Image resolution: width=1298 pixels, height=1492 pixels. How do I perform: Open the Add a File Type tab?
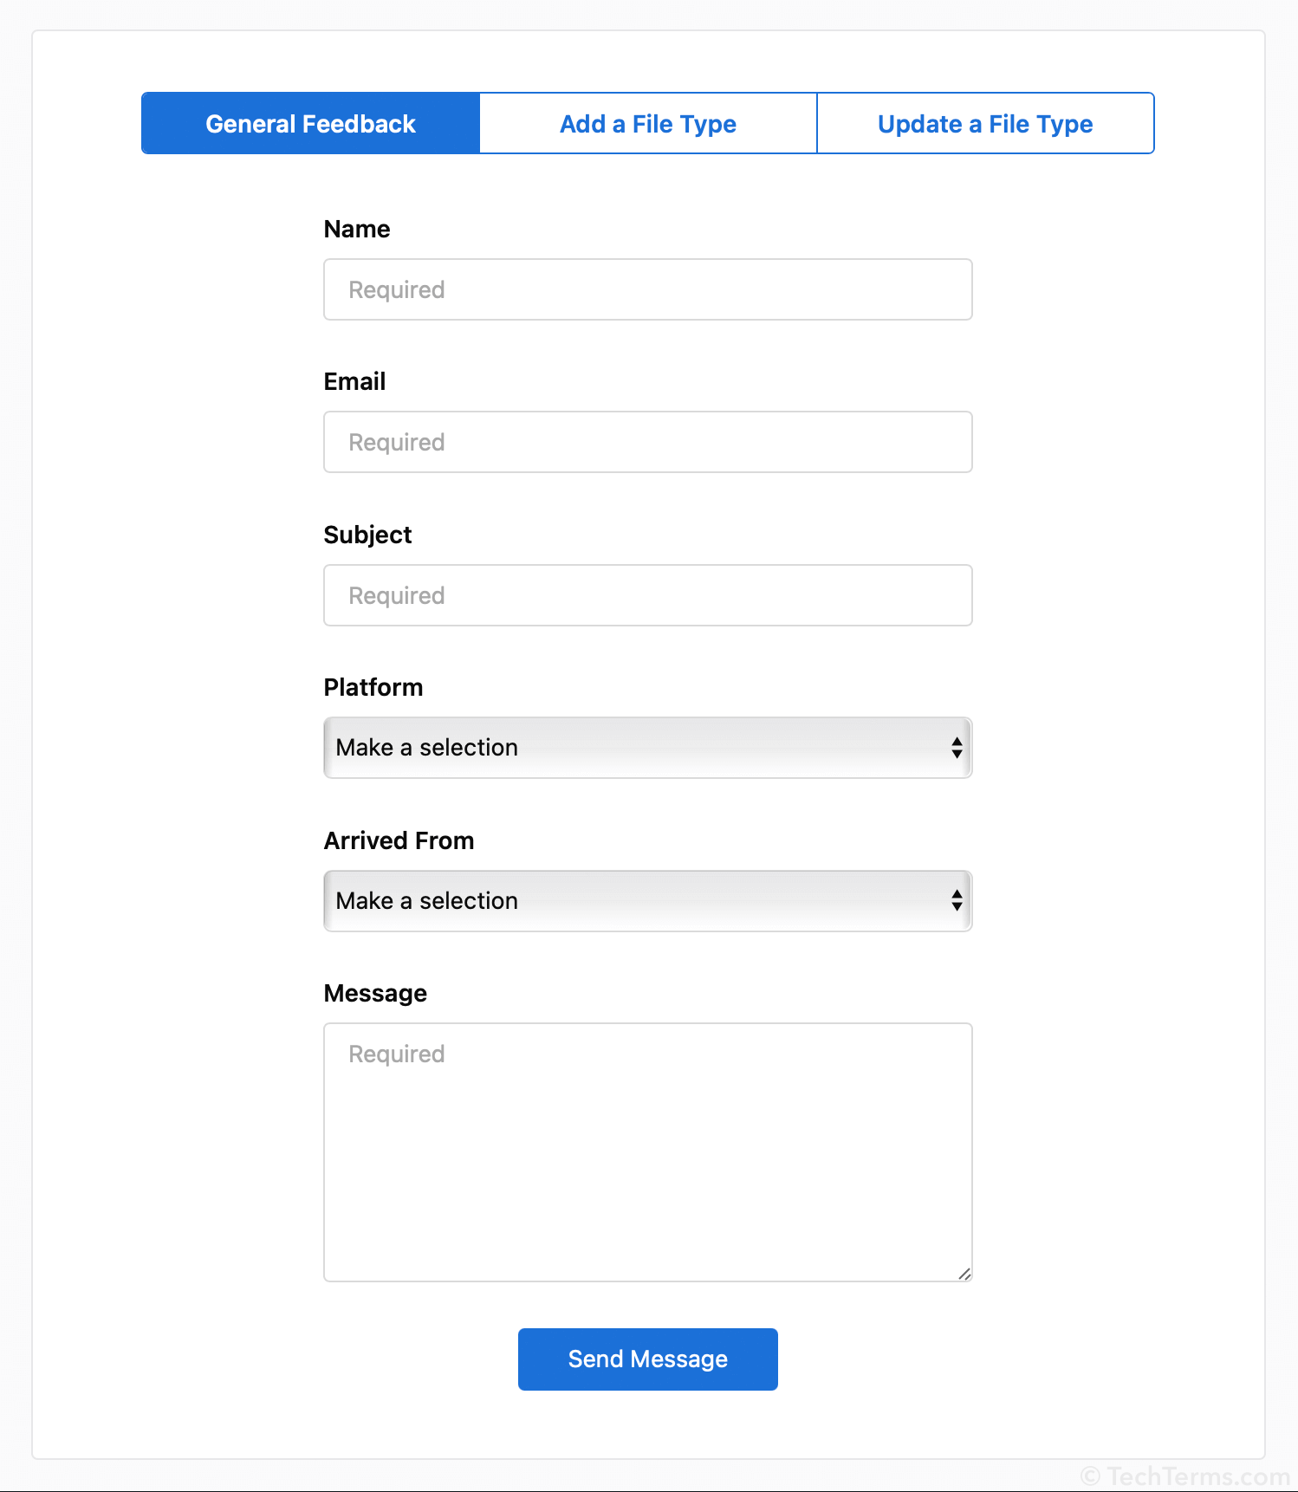click(648, 123)
